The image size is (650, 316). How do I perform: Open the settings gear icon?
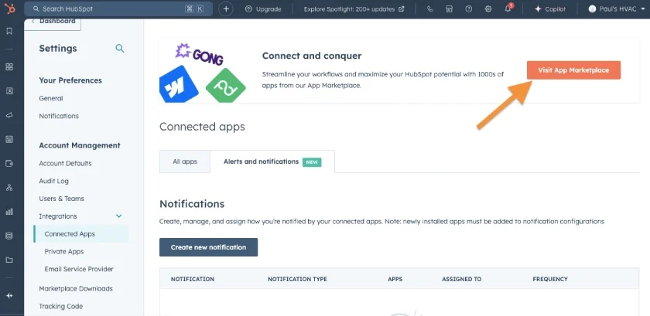coord(488,8)
